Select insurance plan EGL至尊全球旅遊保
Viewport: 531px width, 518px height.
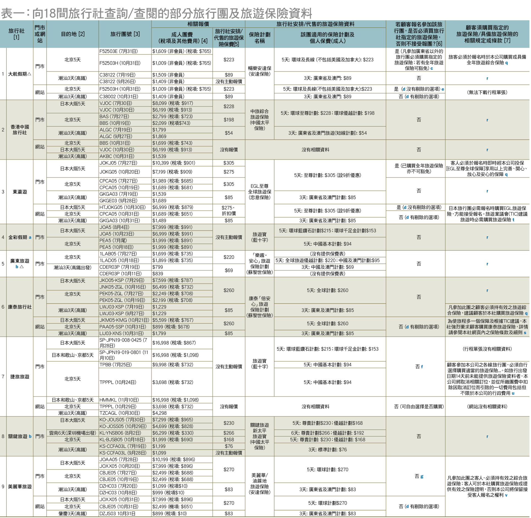tap(259, 192)
